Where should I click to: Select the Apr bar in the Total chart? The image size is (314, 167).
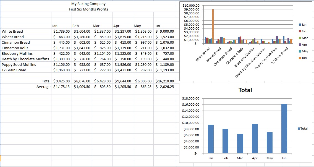pyautogui.click(x=255, y=139)
